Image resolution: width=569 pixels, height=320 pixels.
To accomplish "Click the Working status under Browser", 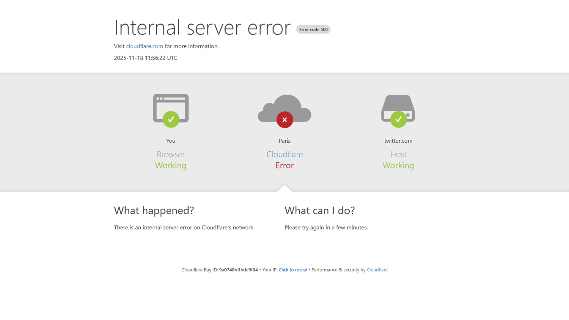I will [171, 165].
